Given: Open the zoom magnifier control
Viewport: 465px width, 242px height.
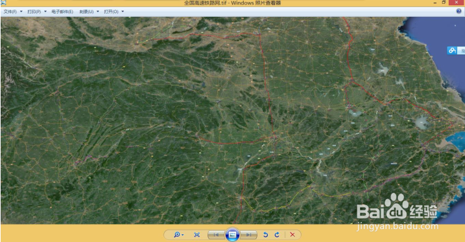Looking at the screenshot, I should [177, 235].
